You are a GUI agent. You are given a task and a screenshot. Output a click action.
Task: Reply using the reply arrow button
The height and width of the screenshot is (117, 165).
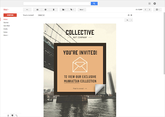[x=127, y=20]
